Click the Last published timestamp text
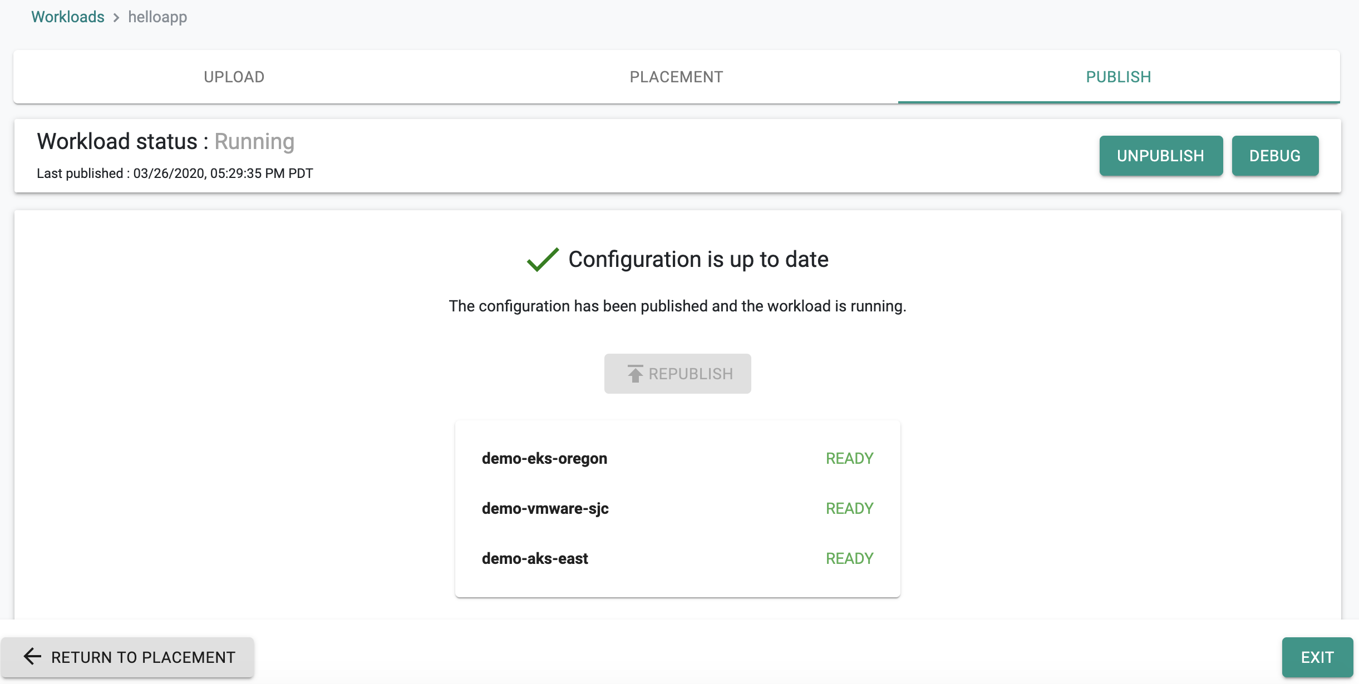Screen dimensions: 1359x684 [x=175, y=174]
